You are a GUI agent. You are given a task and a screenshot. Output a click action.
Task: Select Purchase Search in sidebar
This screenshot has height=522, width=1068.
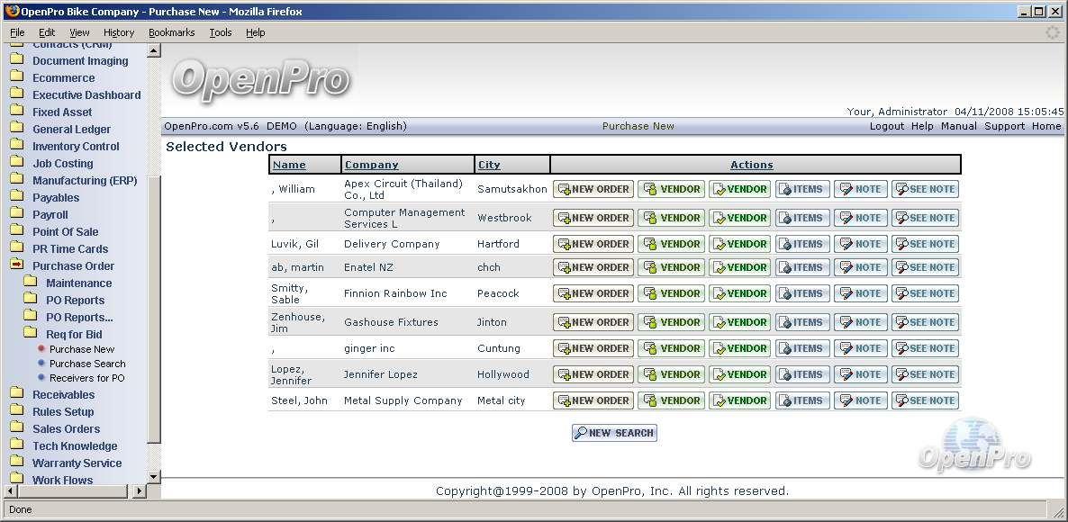(x=87, y=364)
